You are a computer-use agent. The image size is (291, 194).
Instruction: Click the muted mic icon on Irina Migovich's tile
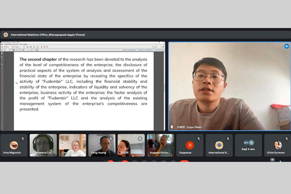point(23,139)
